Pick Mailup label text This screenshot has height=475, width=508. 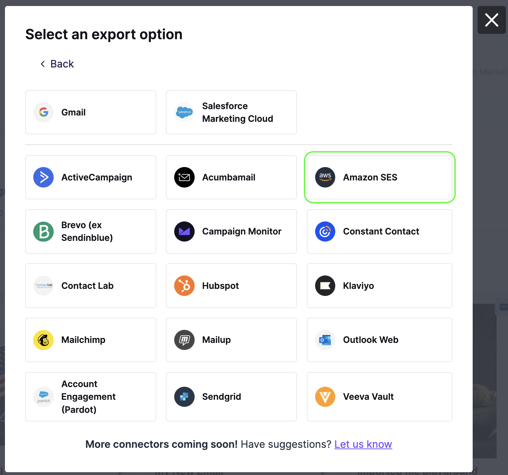(x=216, y=340)
